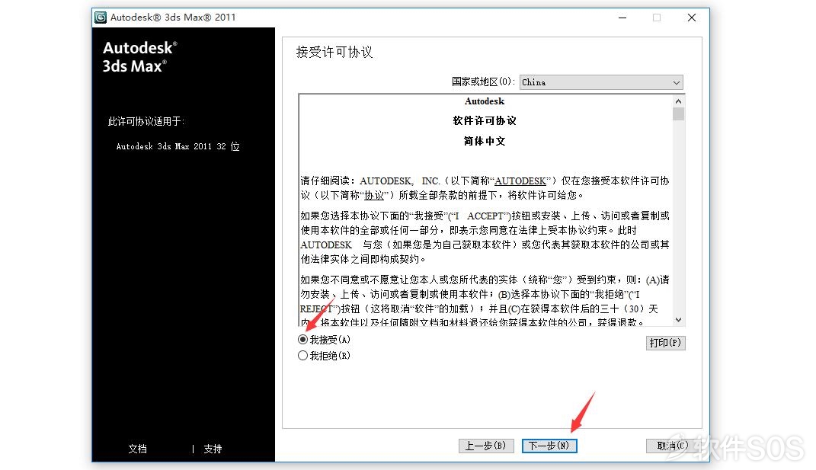Click the 简体中文 heading in license text
The image size is (816, 470).
[x=485, y=141]
